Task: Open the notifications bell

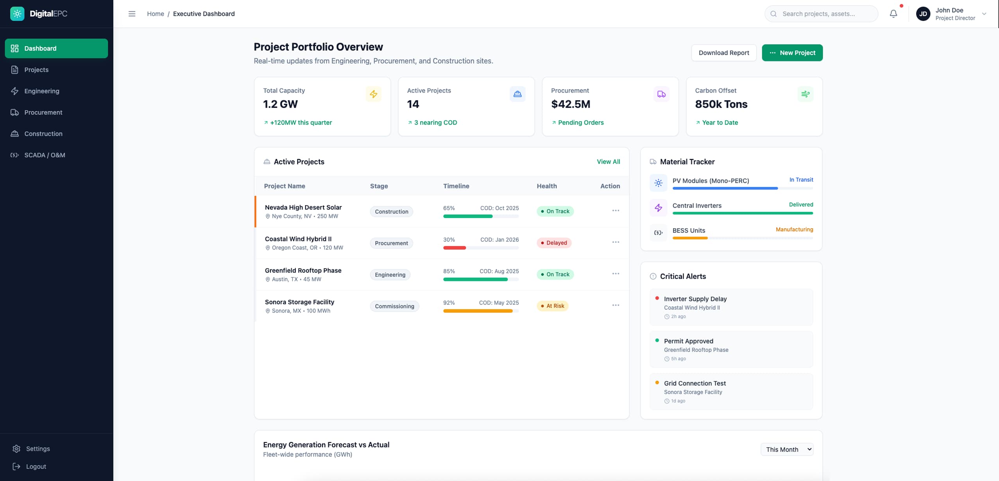Action: [893, 14]
